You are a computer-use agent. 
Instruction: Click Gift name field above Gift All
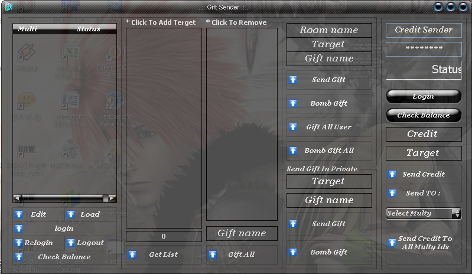[x=242, y=233]
